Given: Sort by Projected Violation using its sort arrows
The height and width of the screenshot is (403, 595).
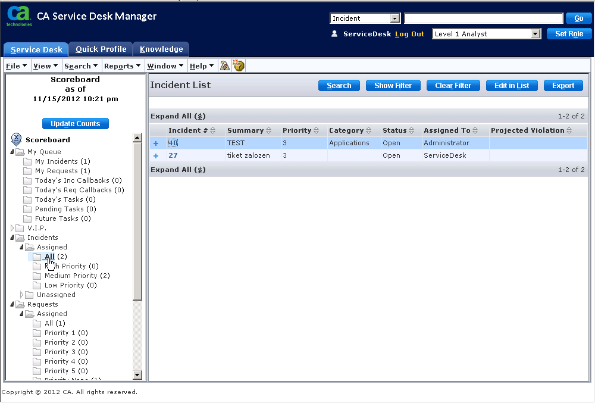Looking at the screenshot, I should coord(569,130).
